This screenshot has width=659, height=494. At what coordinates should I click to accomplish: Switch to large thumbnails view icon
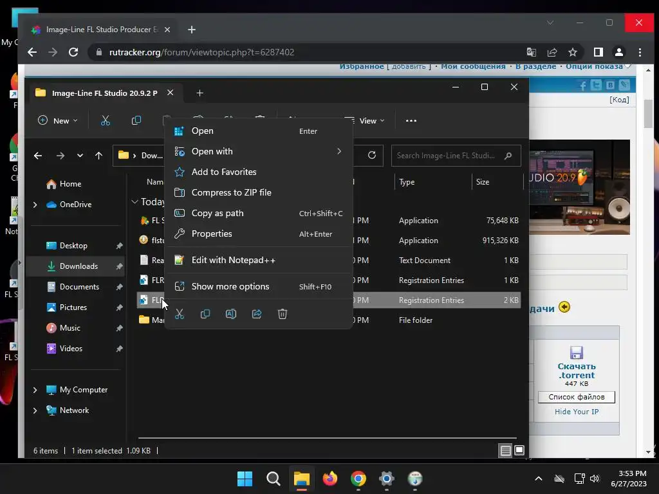[519, 450]
